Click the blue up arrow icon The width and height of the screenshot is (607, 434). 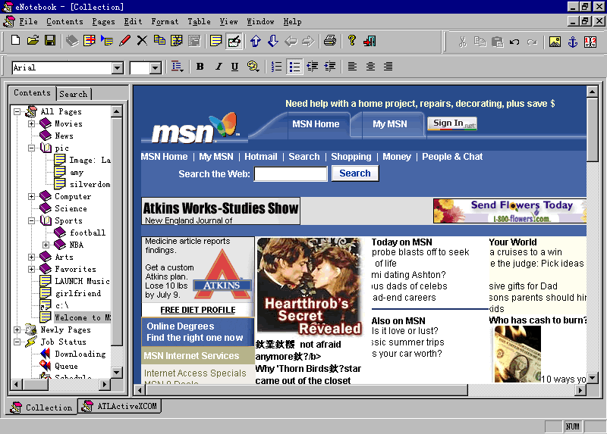pyautogui.click(x=256, y=41)
